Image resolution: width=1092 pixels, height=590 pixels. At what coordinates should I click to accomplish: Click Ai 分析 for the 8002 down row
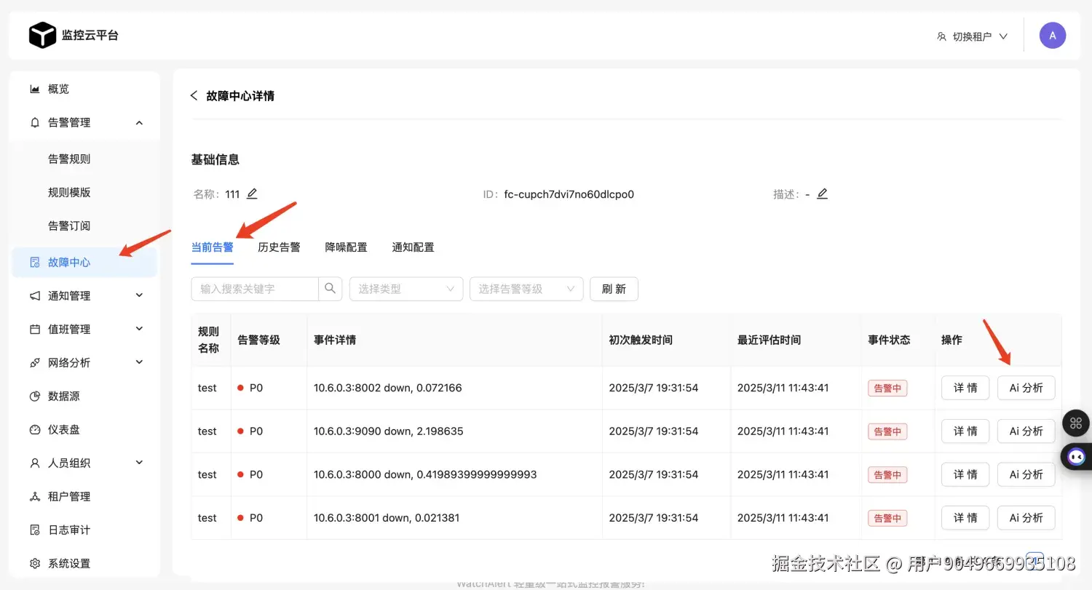pos(1026,388)
